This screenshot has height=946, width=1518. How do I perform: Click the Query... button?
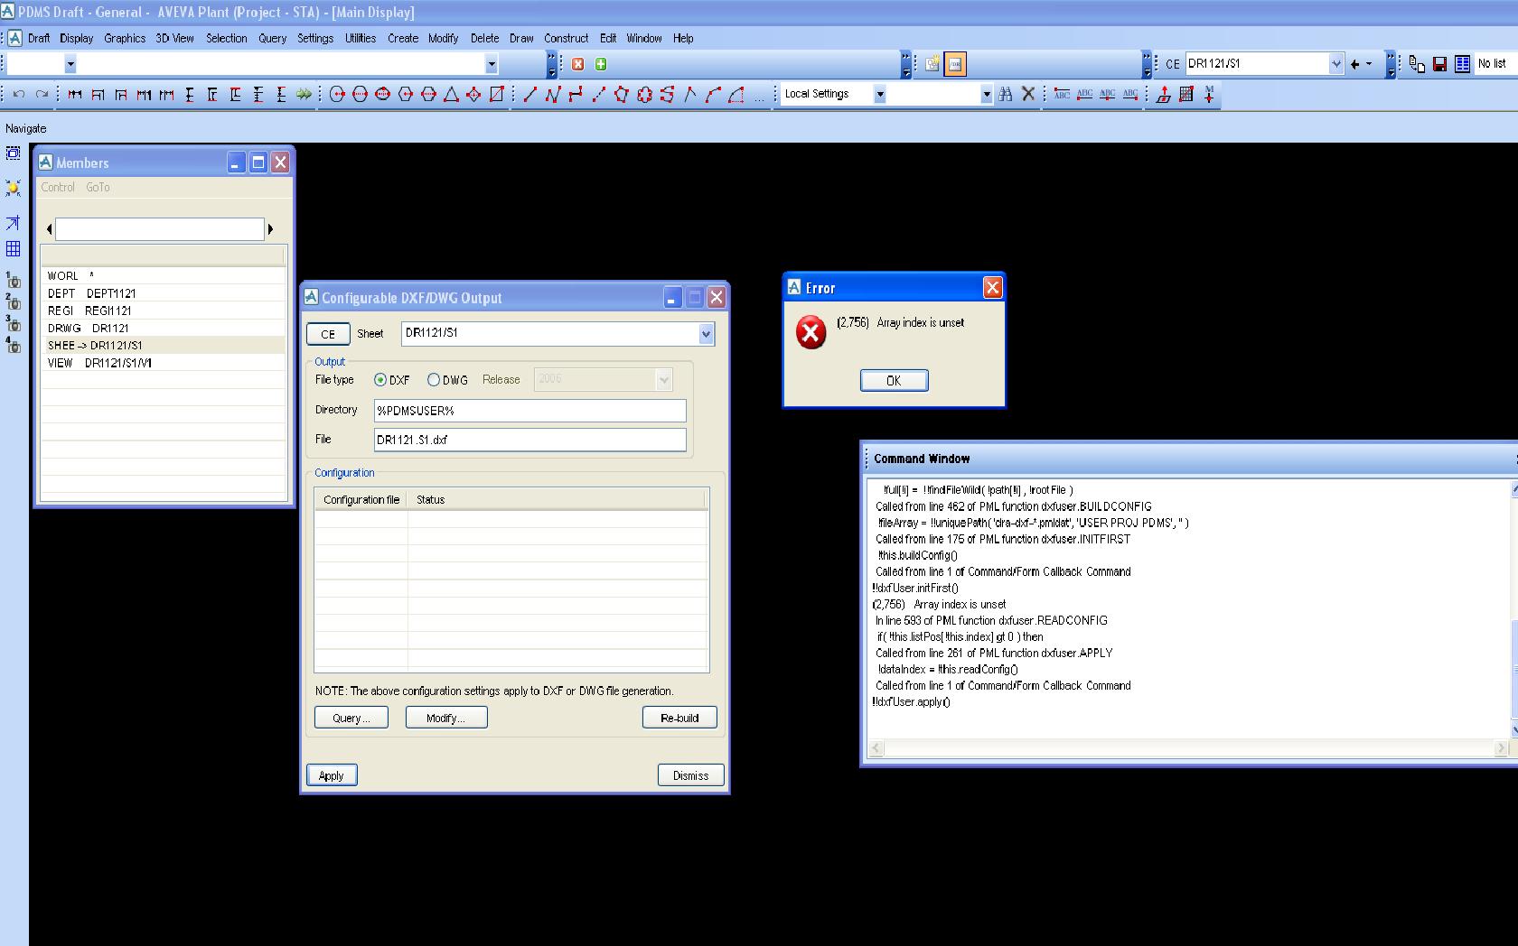[x=351, y=718]
